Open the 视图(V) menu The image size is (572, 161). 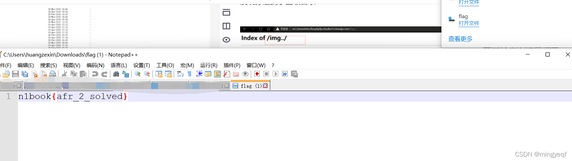pos(71,65)
